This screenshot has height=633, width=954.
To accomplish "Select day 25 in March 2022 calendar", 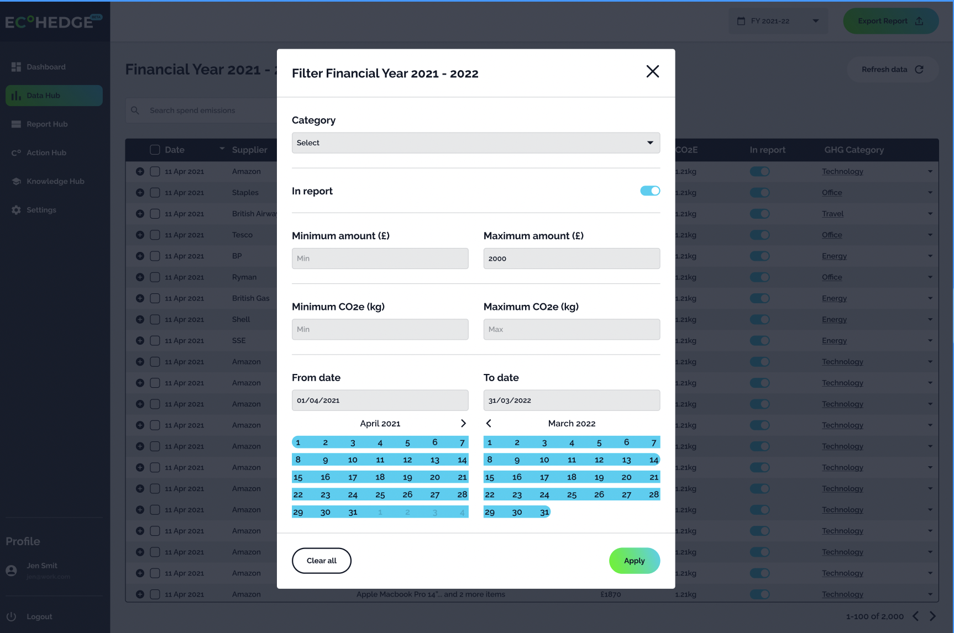I will (x=572, y=495).
